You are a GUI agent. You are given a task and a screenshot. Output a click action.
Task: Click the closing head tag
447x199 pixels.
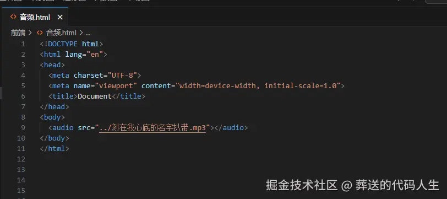(x=54, y=107)
